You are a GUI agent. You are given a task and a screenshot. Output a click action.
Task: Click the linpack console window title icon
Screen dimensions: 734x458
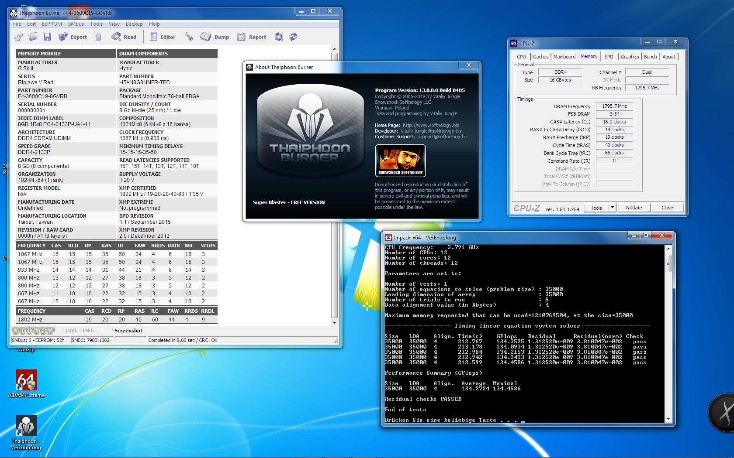tap(388, 238)
